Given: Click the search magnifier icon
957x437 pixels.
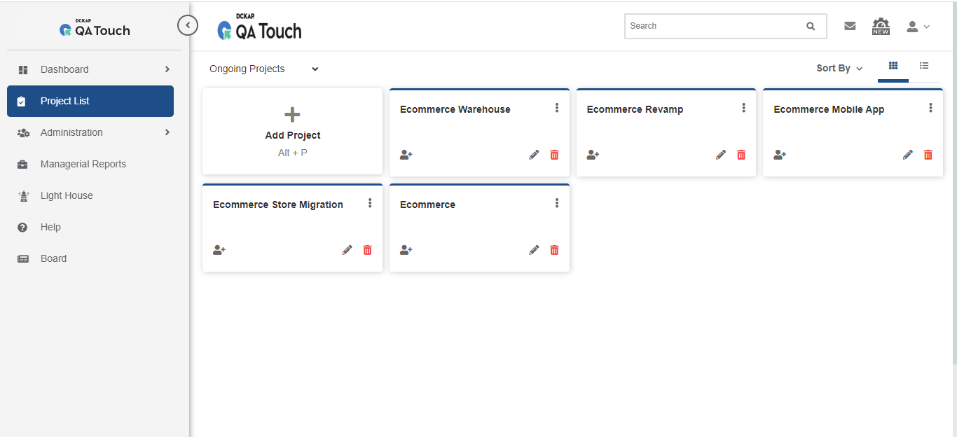Looking at the screenshot, I should (811, 27).
